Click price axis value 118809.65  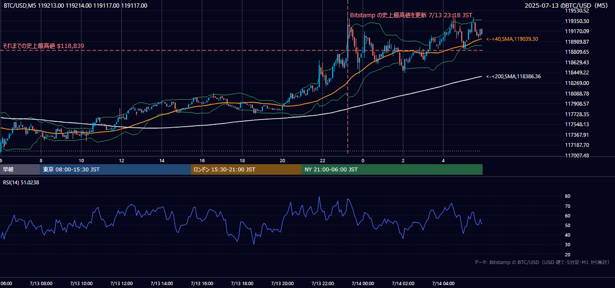click(x=577, y=52)
